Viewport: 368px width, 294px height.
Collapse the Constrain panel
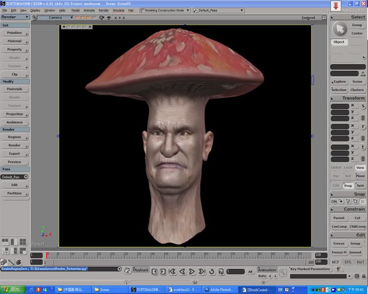coord(332,209)
